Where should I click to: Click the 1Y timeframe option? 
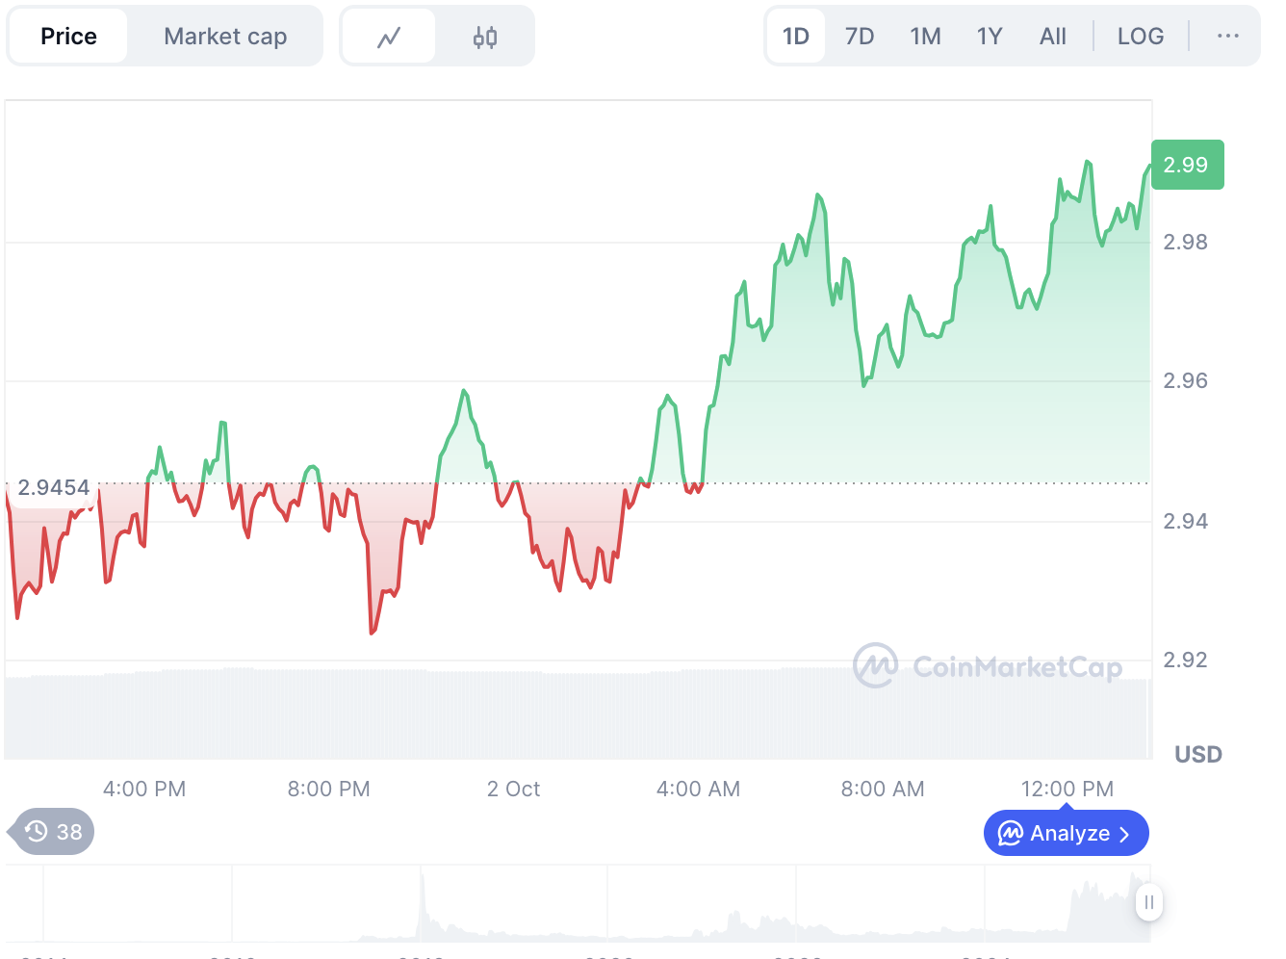pos(990,35)
